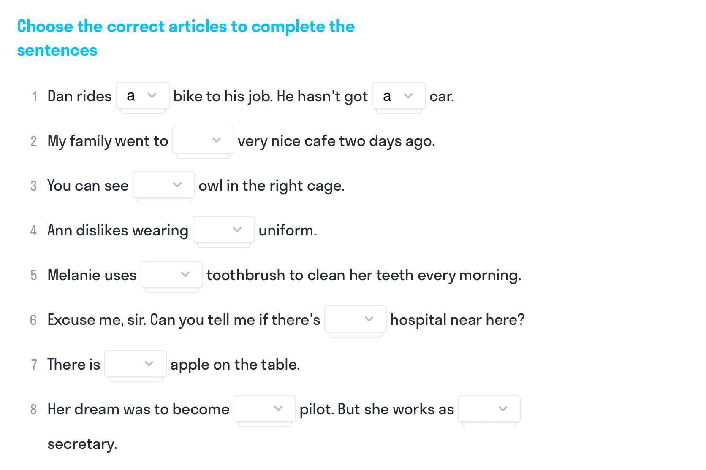Open the dropdown before "toothbrush"

click(172, 274)
